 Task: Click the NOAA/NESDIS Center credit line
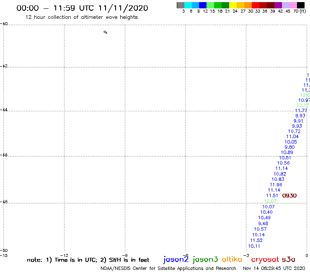click(x=168, y=268)
